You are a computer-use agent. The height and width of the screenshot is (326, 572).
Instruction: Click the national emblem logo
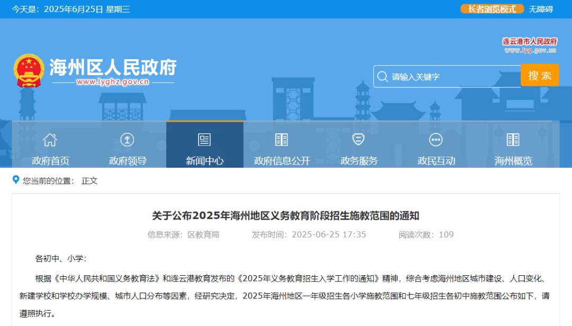[x=29, y=71]
